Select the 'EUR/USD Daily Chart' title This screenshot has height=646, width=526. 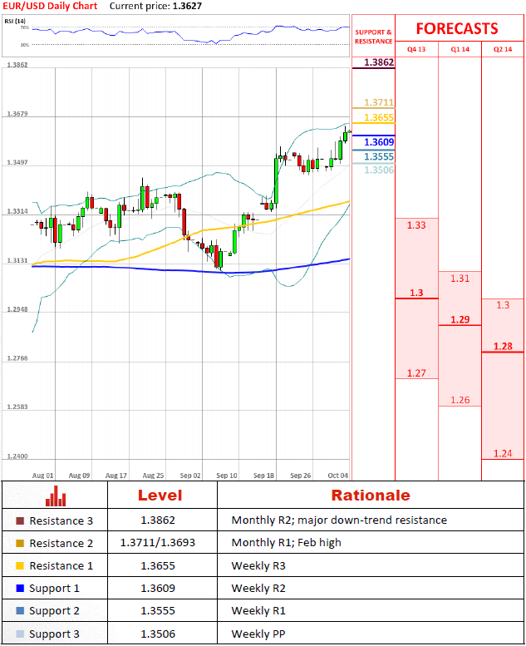pos(50,6)
